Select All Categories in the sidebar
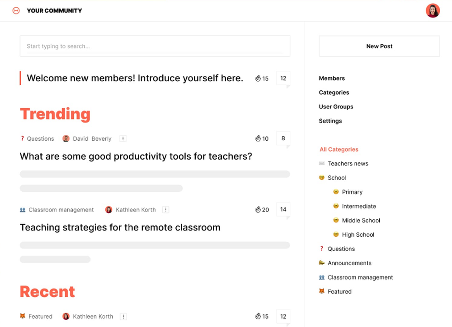 (339, 149)
